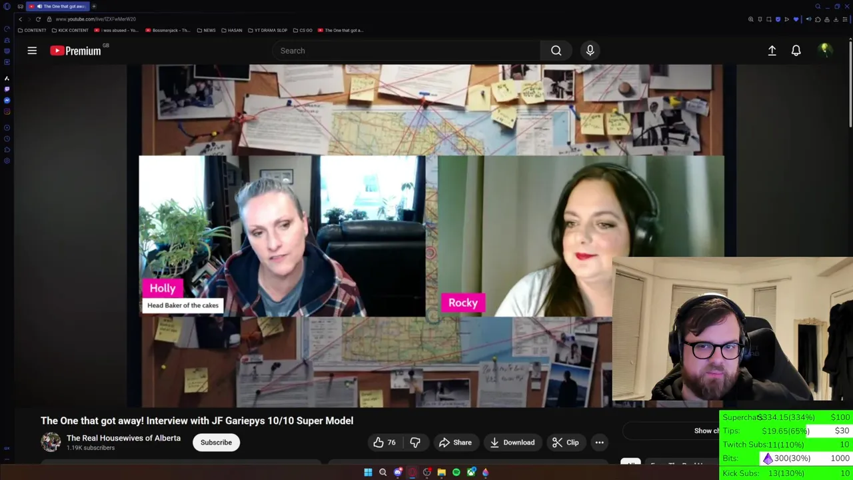Open The Real Housewives of Alberta channel link
The width and height of the screenshot is (853, 480).
(x=123, y=438)
